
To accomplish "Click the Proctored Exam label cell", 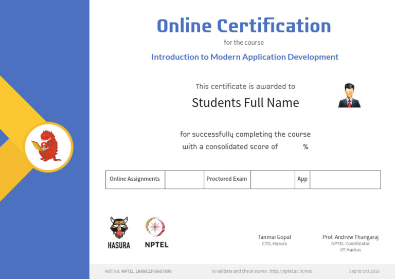I will click(x=227, y=179).
